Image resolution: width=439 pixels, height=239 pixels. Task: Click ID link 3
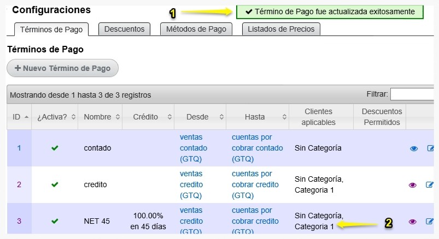[19, 221]
